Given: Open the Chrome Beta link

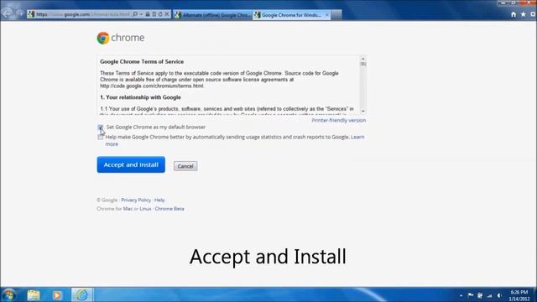Looking at the screenshot, I should [169, 209].
